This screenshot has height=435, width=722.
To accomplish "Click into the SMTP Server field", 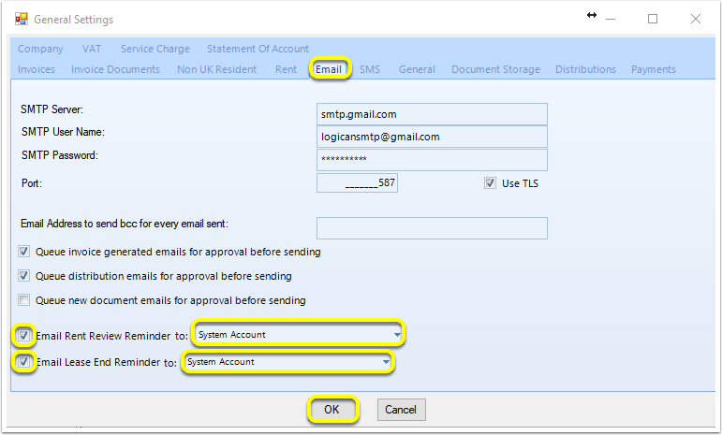I will [x=432, y=114].
